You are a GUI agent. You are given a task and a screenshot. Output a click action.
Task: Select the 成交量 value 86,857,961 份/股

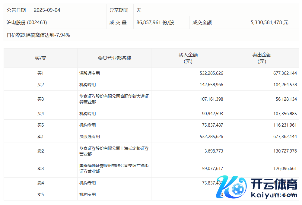click(155, 22)
